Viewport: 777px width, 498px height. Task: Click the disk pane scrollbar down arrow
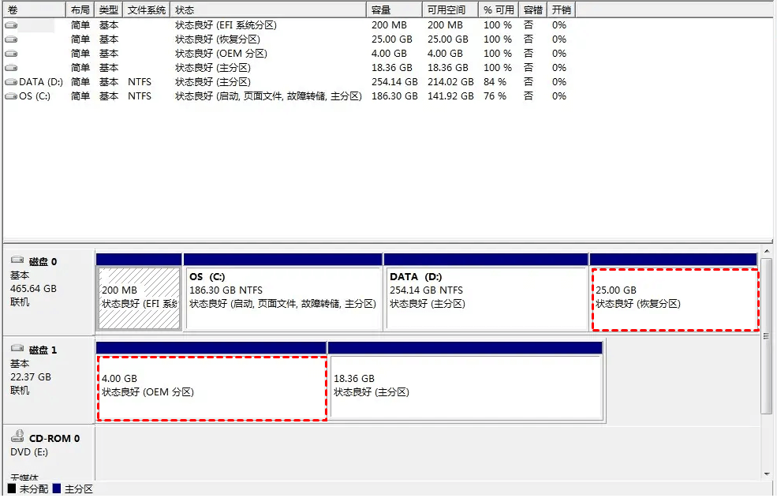point(767,473)
